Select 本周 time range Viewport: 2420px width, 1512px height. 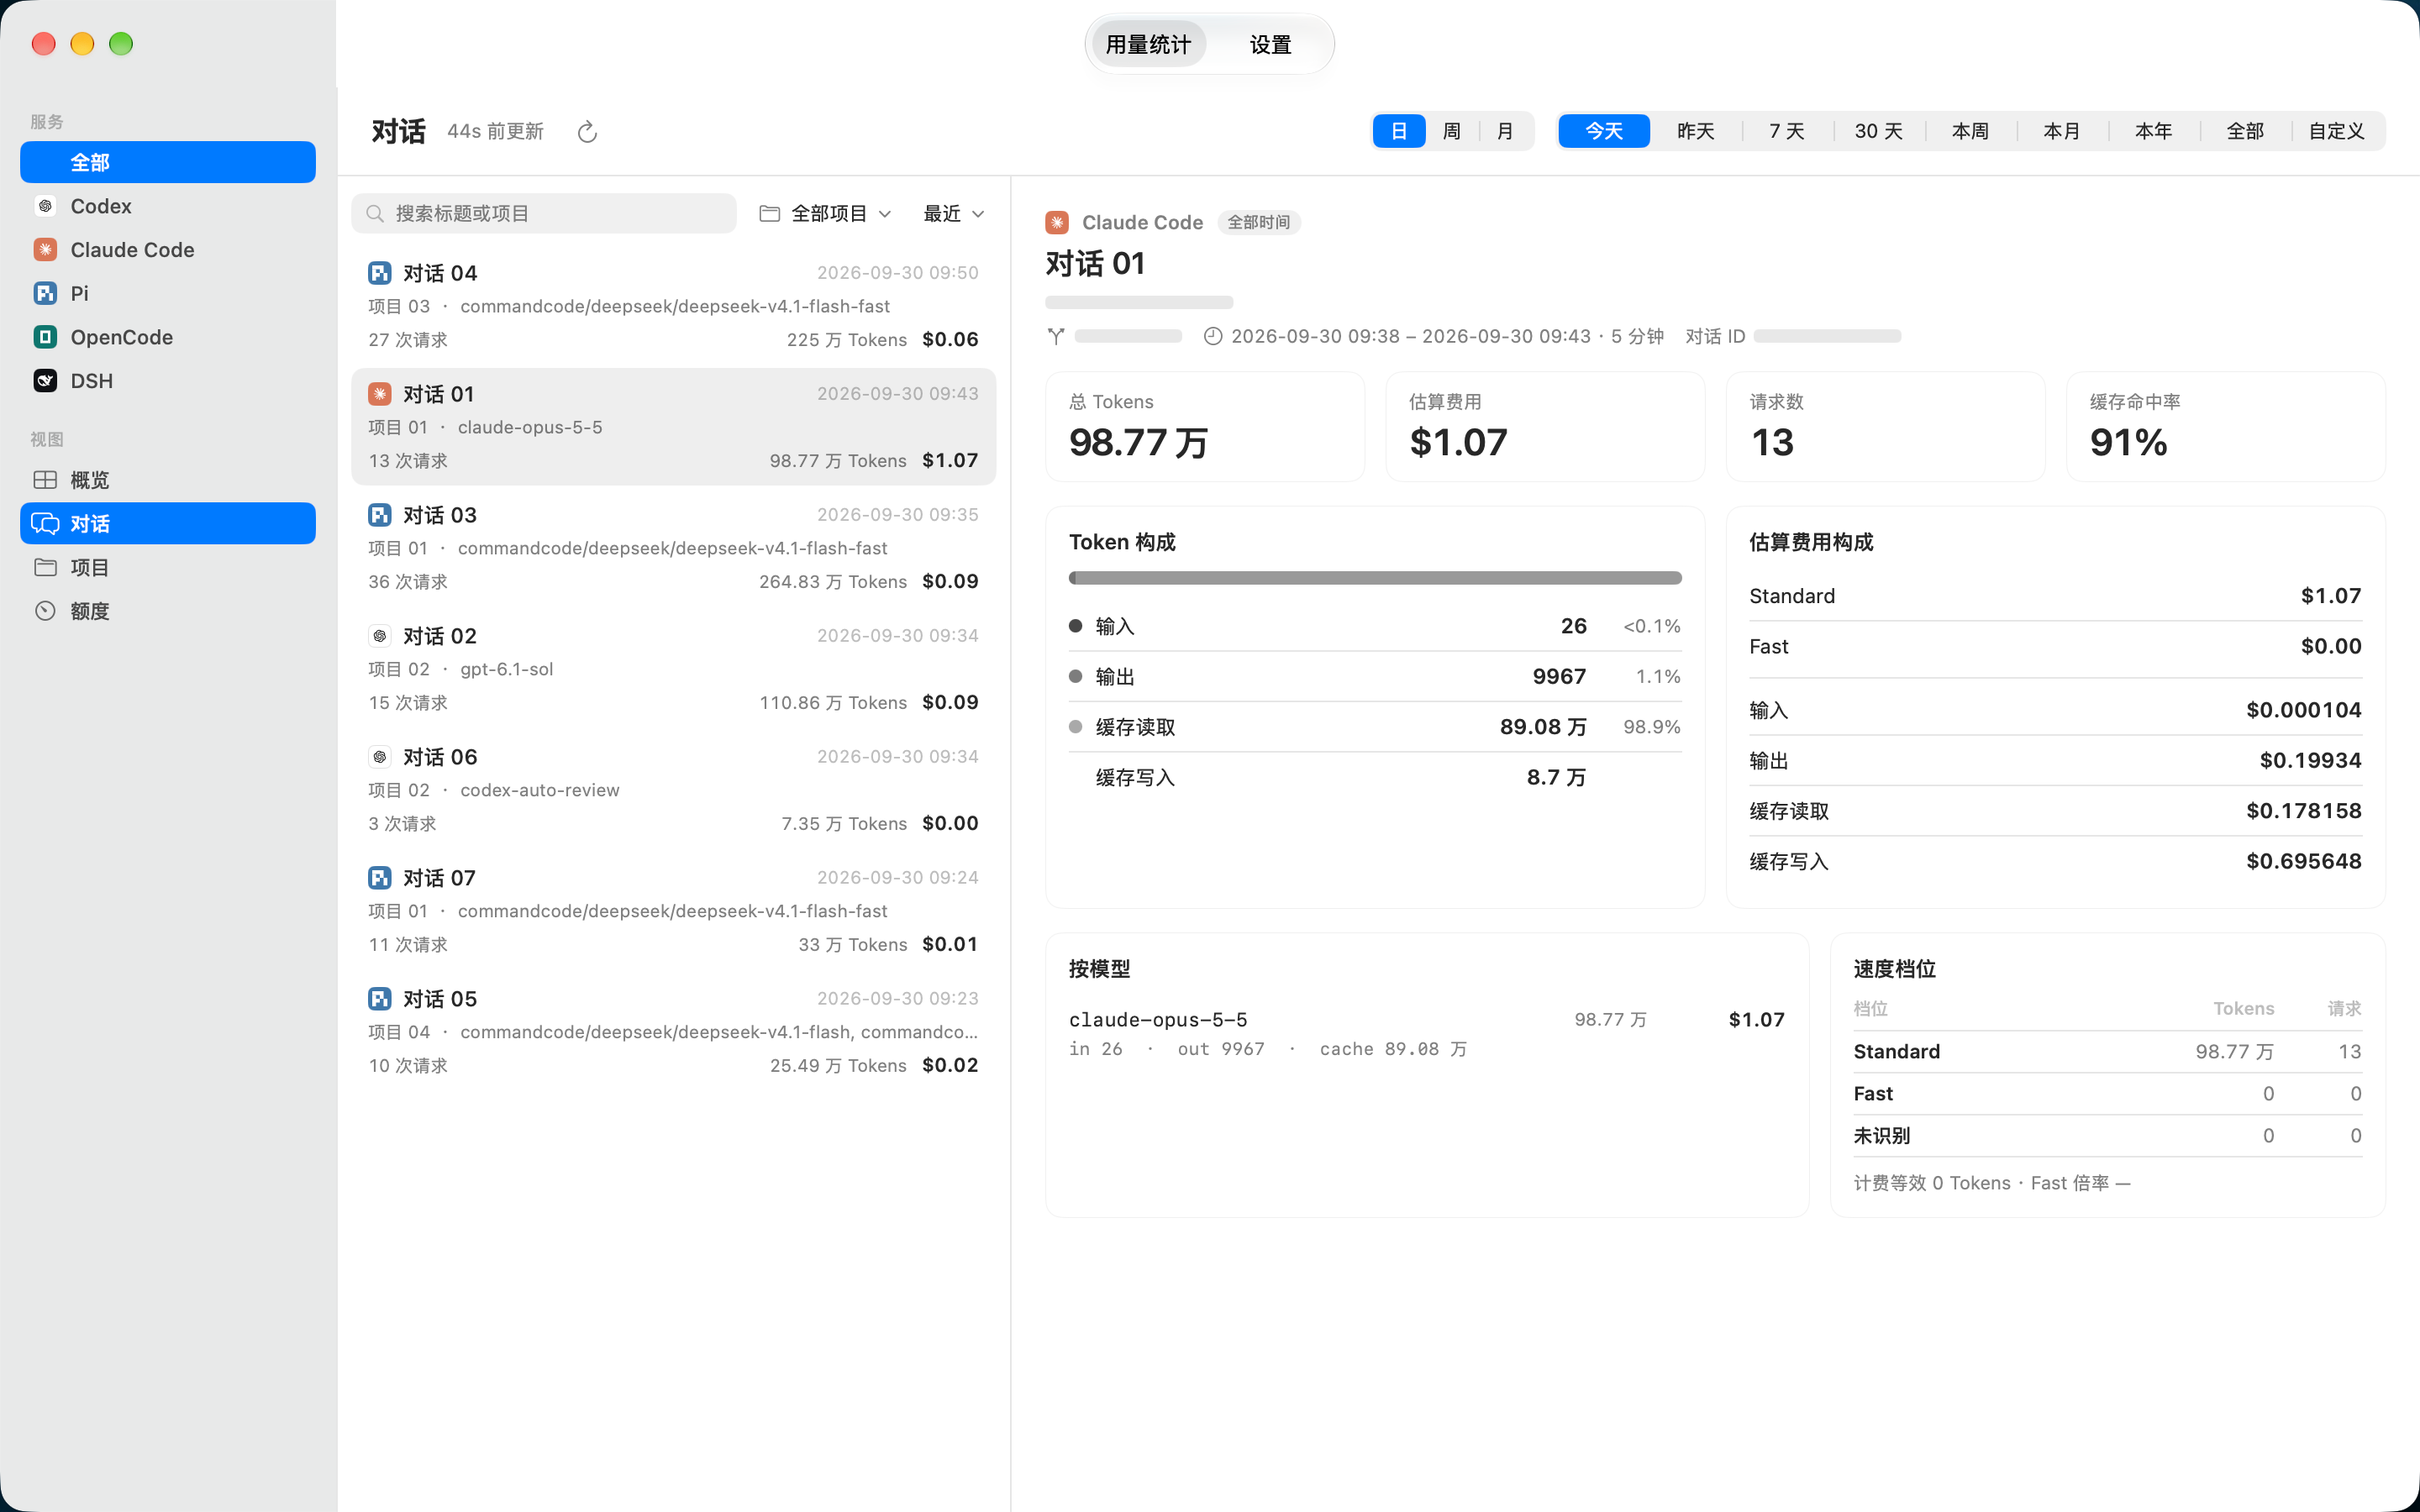tap(1970, 131)
